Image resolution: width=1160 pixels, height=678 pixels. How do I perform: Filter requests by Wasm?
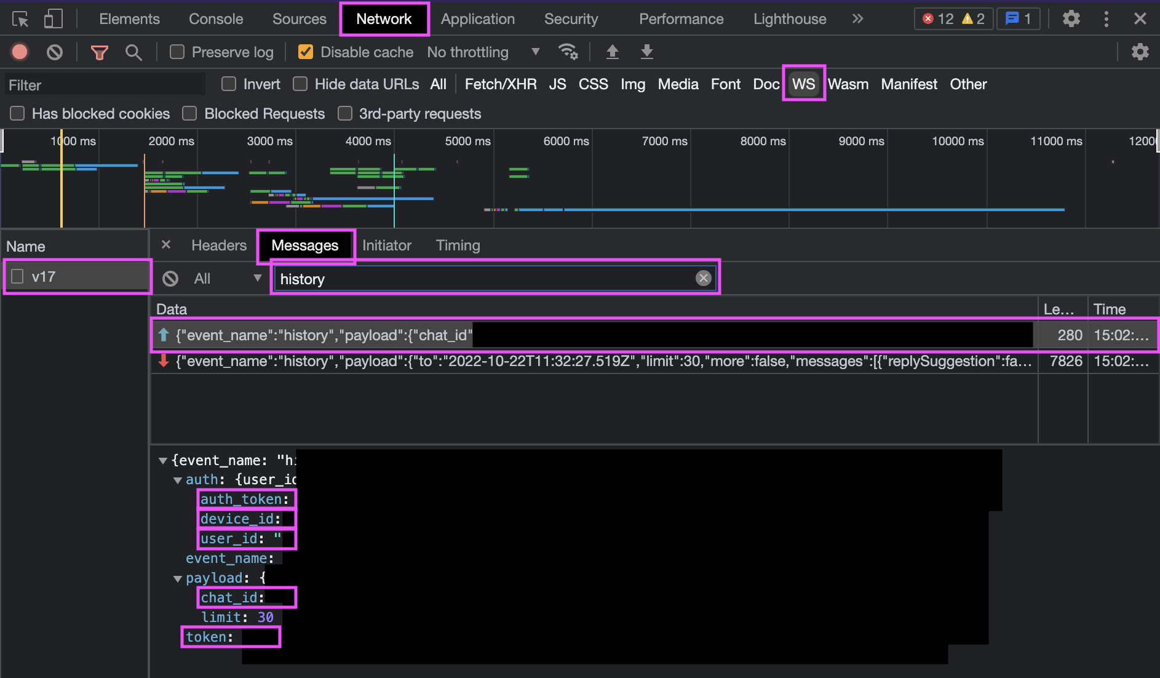[848, 84]
